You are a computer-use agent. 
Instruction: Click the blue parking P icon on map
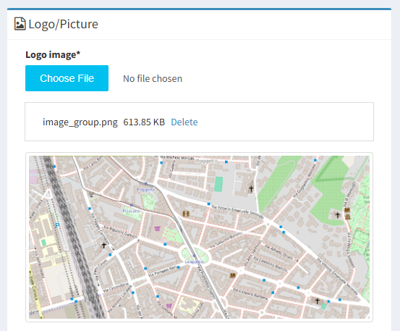57,225
